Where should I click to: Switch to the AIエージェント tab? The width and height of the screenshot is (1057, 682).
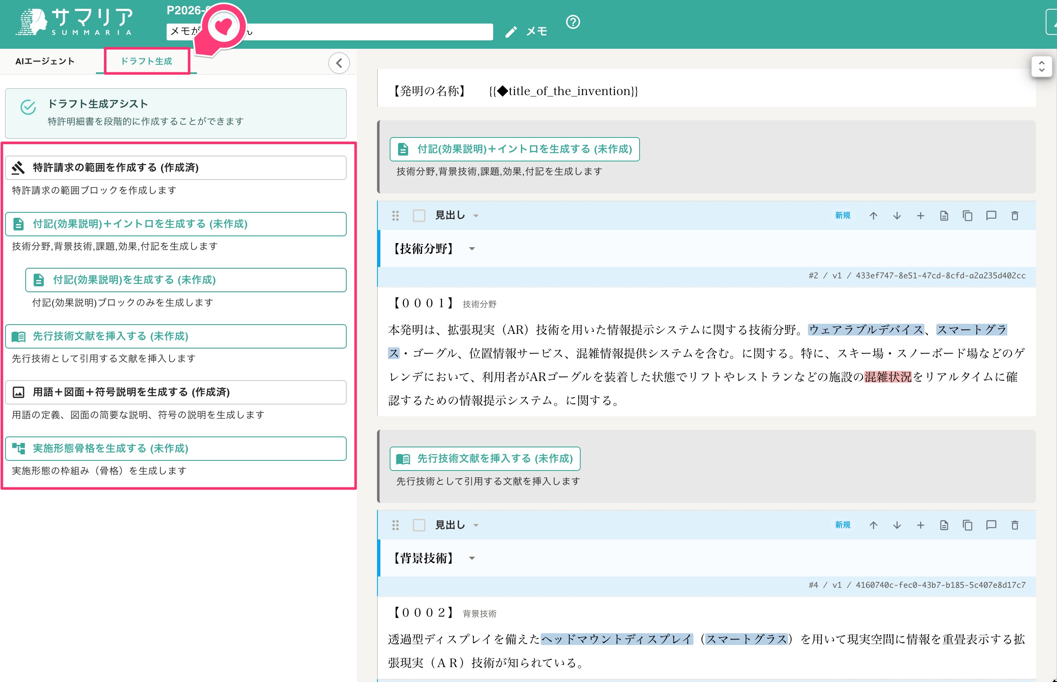click(x=45, y=61)
